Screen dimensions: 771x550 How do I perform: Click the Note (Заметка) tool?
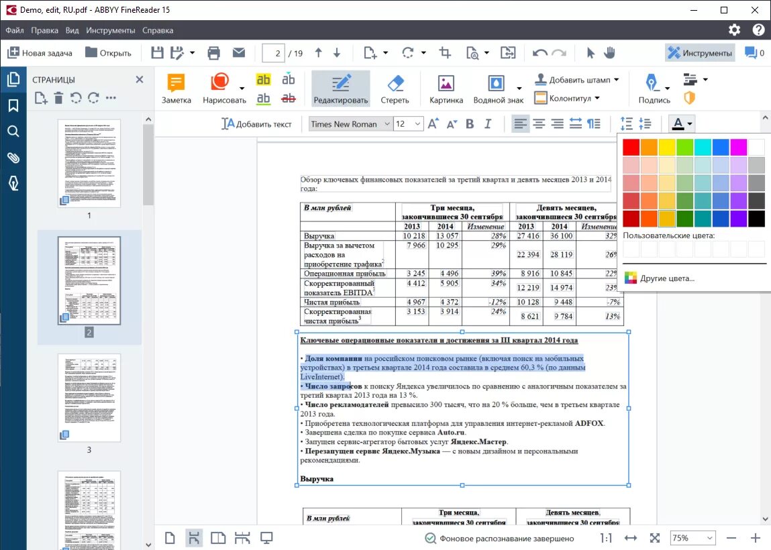pyautogui.click(x=176, y=89)
